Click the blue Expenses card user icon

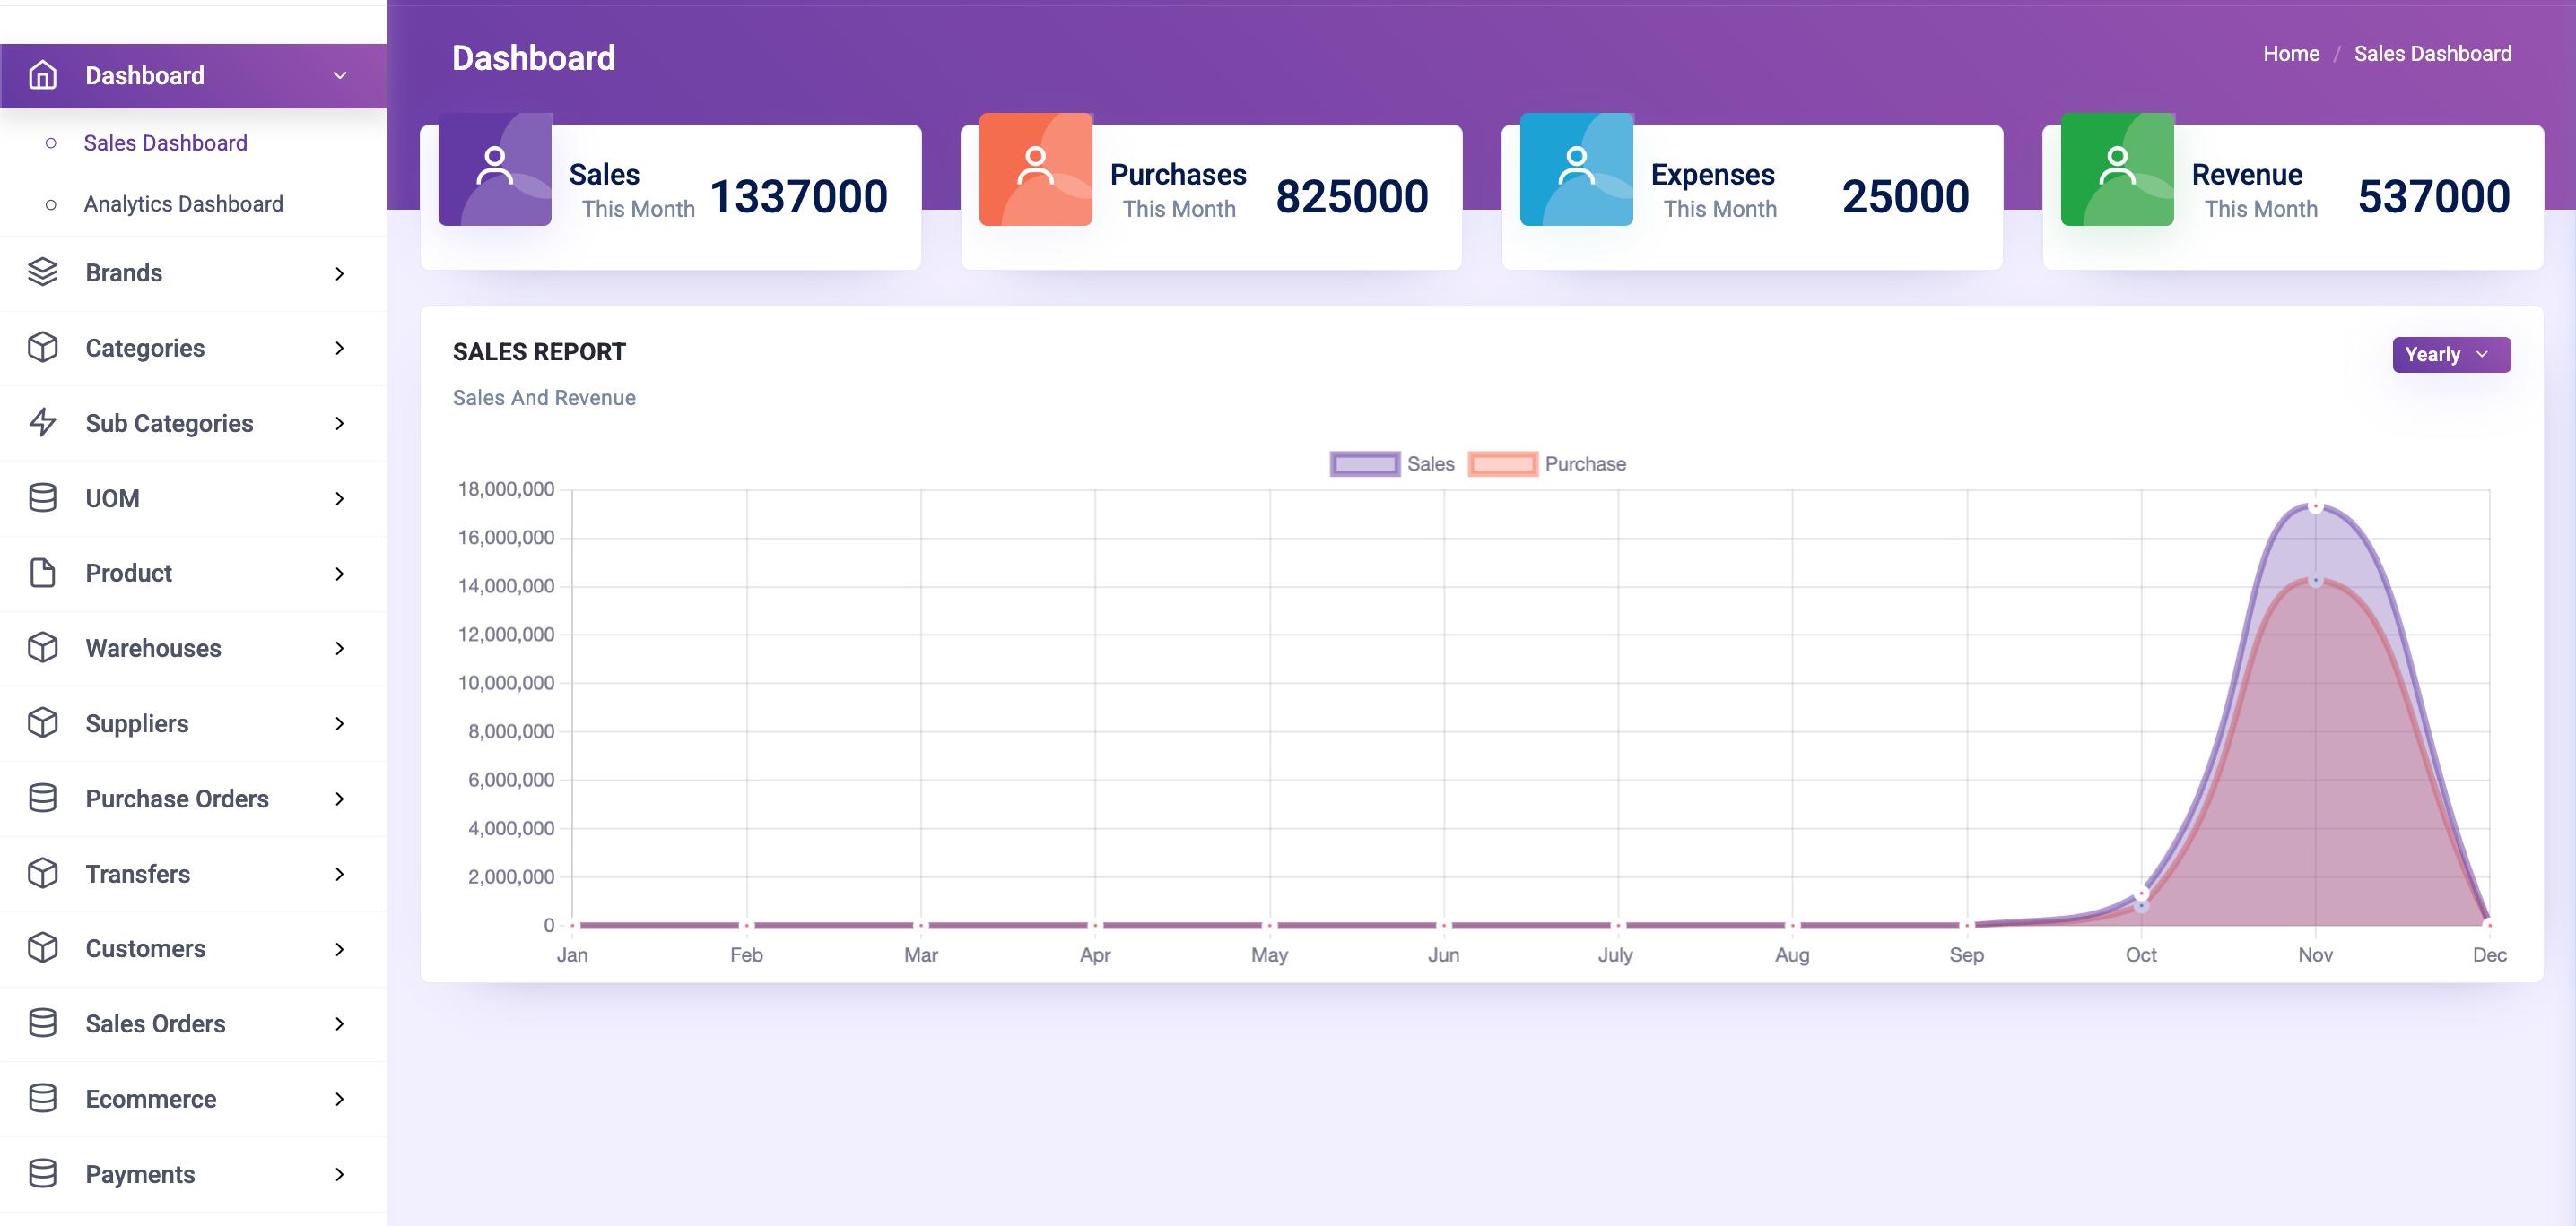1576,168
